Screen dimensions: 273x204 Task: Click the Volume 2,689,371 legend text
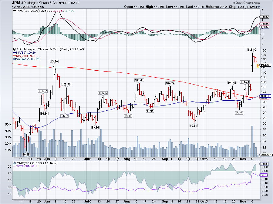click(28, 59)
